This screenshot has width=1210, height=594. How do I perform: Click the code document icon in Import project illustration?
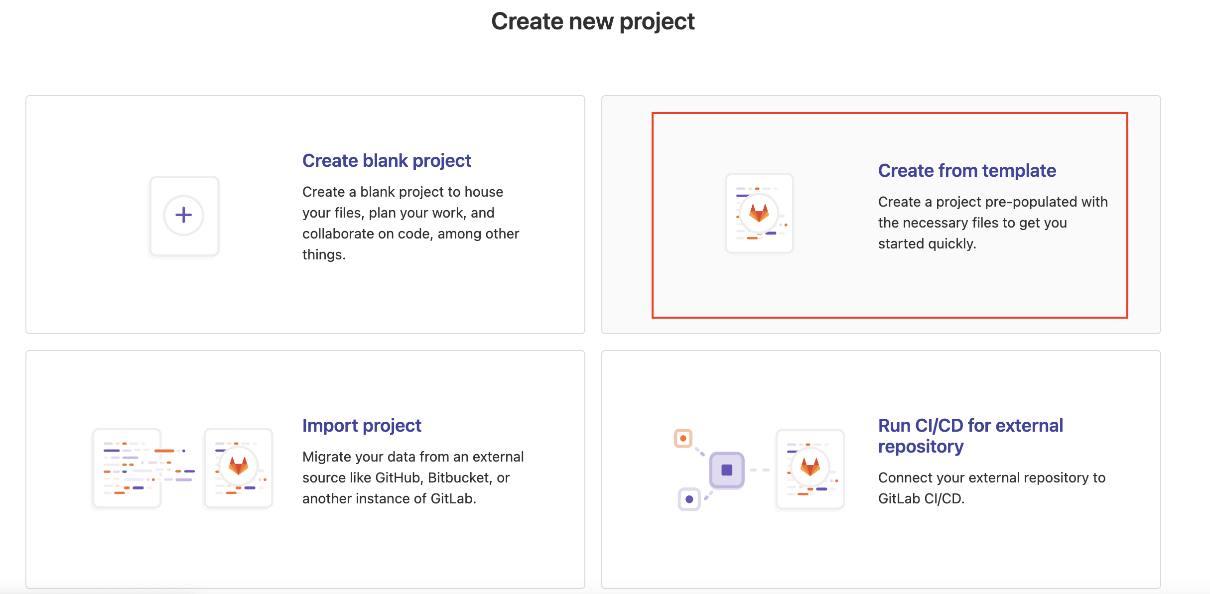(x=126, y=467)
